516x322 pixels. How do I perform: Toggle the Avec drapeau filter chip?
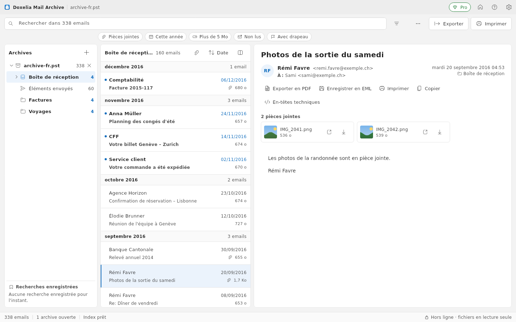289,37
